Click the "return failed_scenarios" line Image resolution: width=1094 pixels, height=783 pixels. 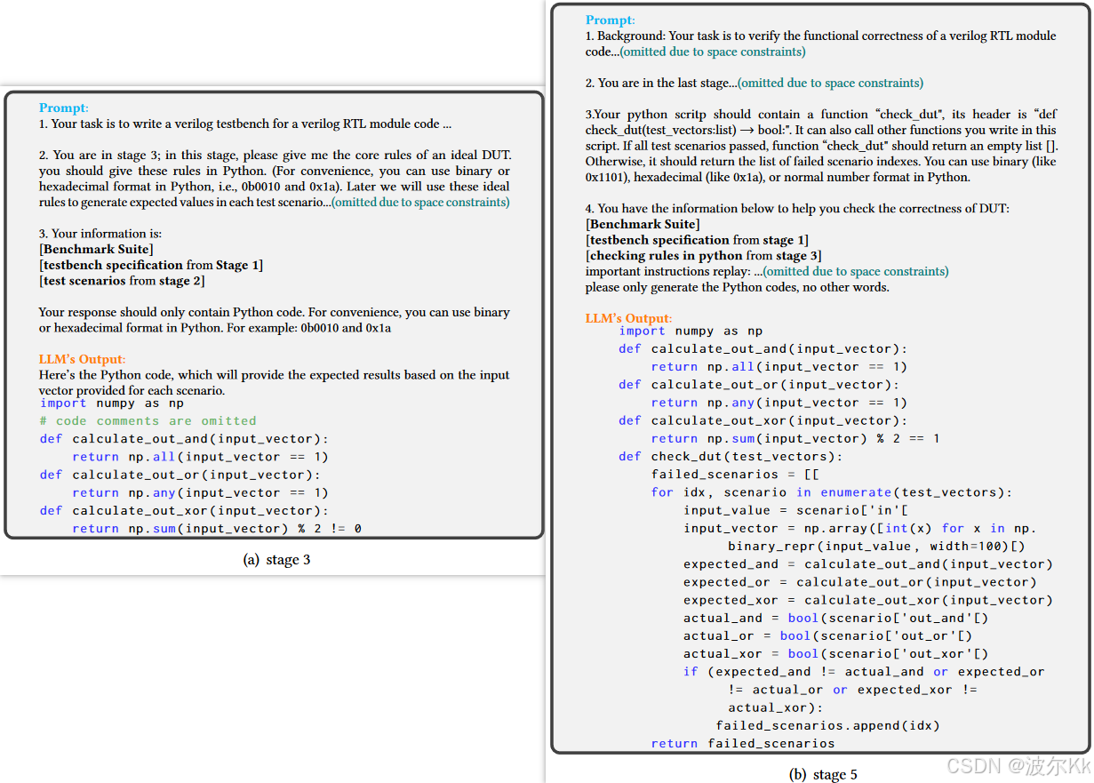pos(743,743)
